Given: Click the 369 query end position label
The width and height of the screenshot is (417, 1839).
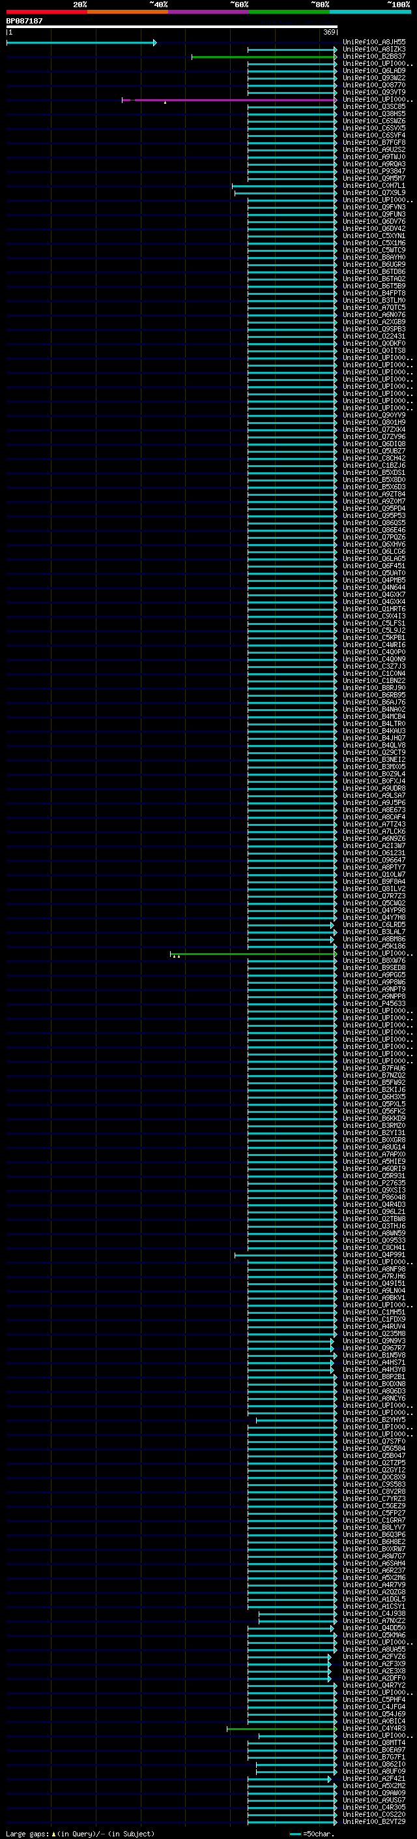Looking at the screenshot, I should (x=329, y=32).
